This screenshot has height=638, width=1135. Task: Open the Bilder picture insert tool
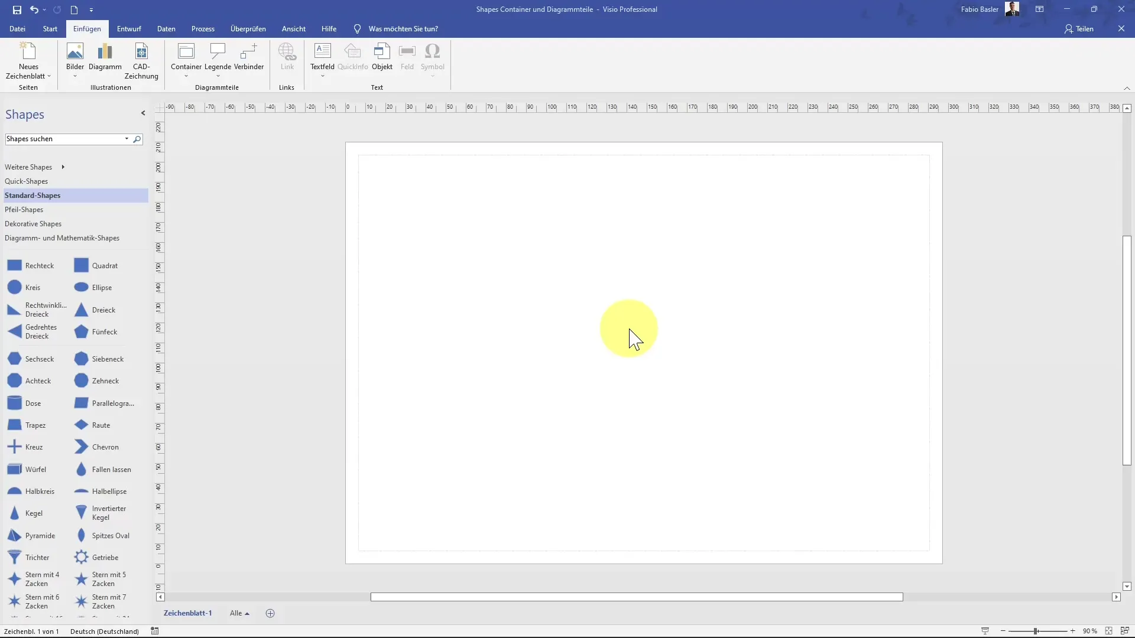pyautogui.click(x=75, y=61)
